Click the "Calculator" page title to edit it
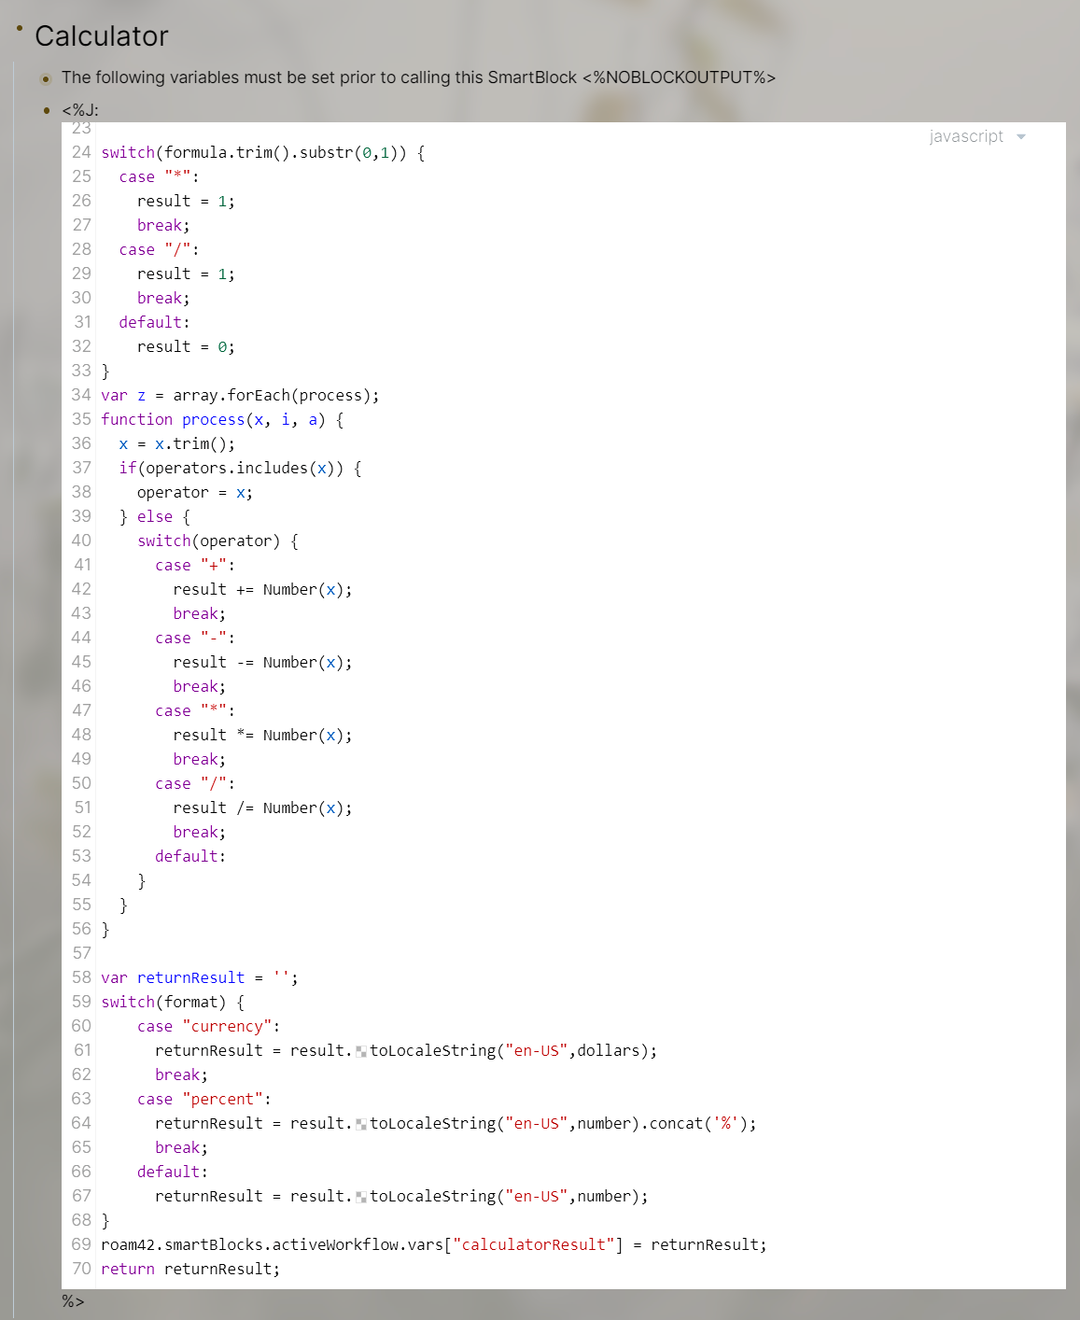Viewport: 1080px width, 1320px height. 100,36
